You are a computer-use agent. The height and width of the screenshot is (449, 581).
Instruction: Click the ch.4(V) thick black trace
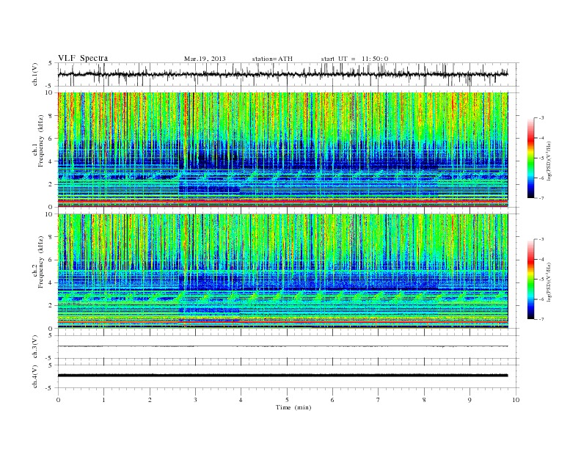[282, 376]
